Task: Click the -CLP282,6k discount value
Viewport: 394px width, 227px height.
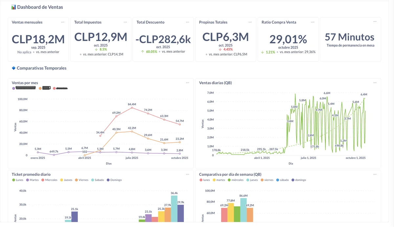Action: (x=163, y=39)
